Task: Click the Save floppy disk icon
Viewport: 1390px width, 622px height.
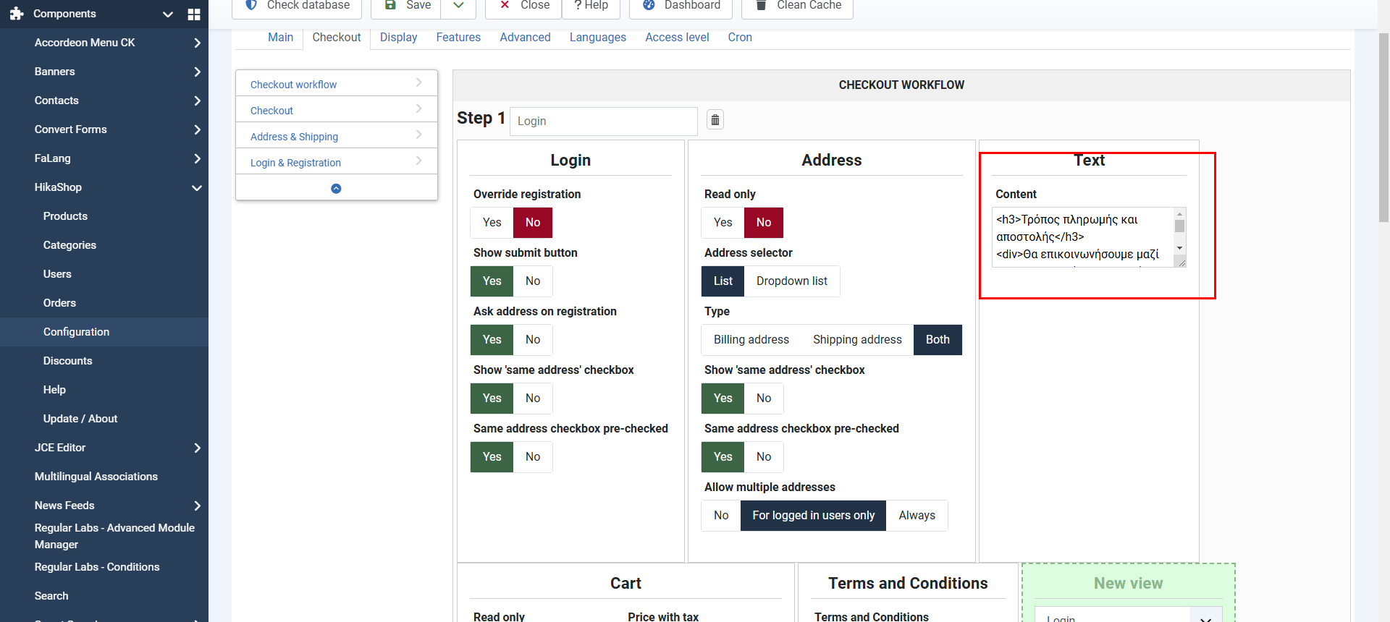Action: 390,5
